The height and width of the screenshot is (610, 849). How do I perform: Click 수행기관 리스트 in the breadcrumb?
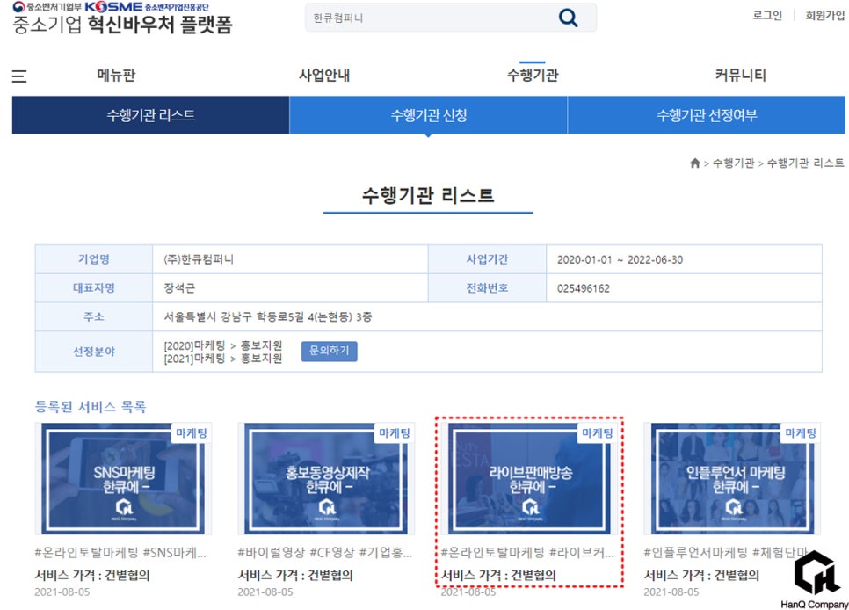click(x=806, y=163)
